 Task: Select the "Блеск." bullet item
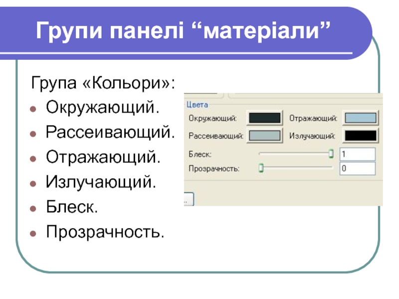72,207
